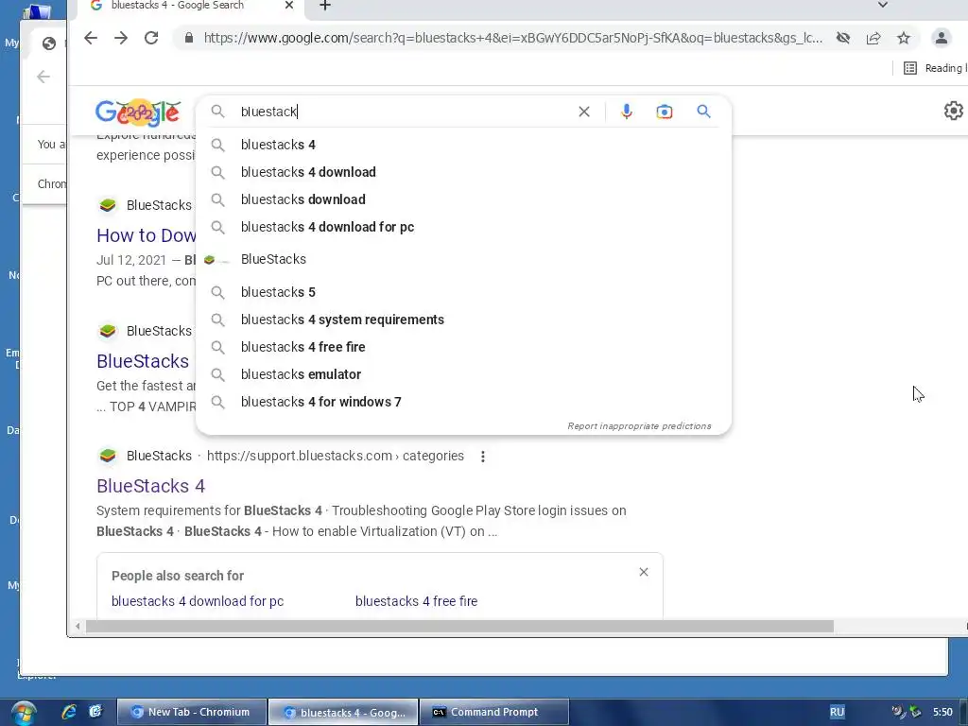This screenshot has height=726, width=968.
Task: Click the first system tray icon
Action: coord(898,712)
